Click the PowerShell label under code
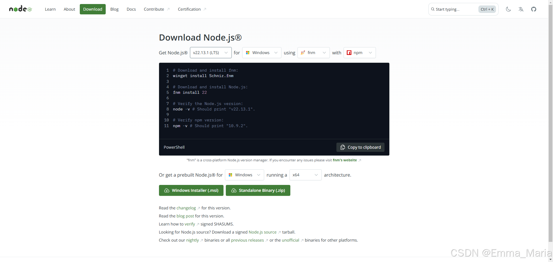The image size is (553, 262). (x=174, y=147)
